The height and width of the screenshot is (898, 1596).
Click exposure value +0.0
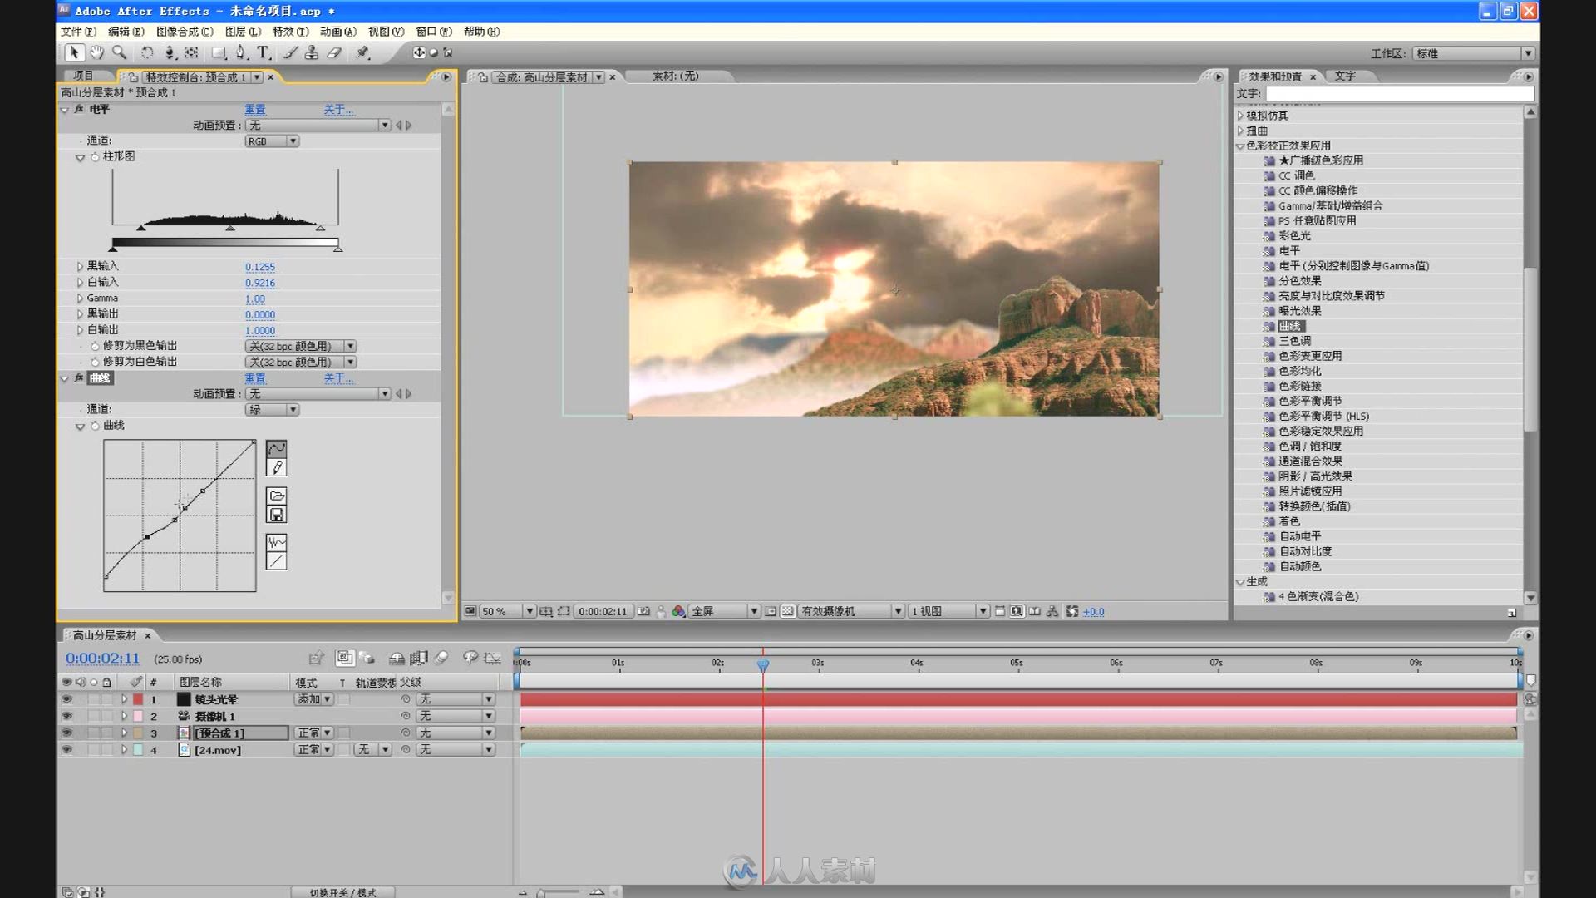pyautogui.click(x=1094, y=612)
